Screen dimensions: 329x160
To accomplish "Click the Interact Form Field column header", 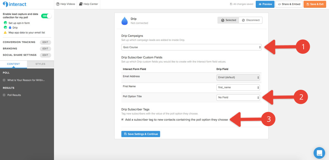I will (x=134, y=69).
